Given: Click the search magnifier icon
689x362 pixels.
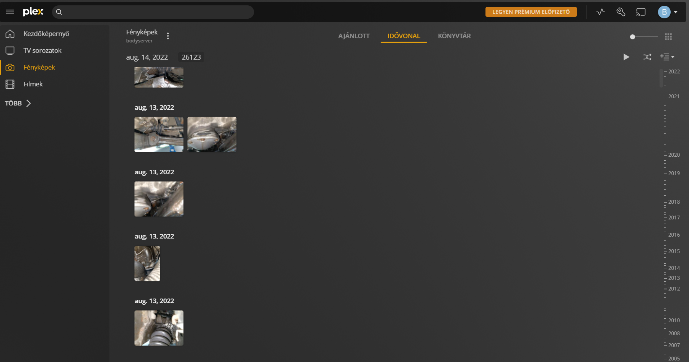Looking at the screenshot, I should click(59, 12).
